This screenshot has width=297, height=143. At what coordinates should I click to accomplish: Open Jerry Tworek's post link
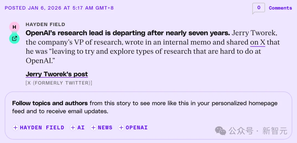pyautogui.click(x=57, y=74)
